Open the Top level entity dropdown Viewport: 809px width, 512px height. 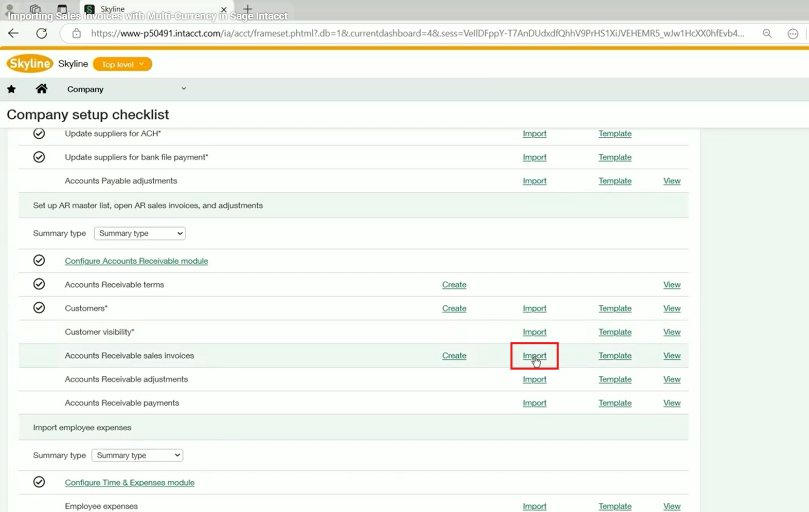(x=122, y=64)
